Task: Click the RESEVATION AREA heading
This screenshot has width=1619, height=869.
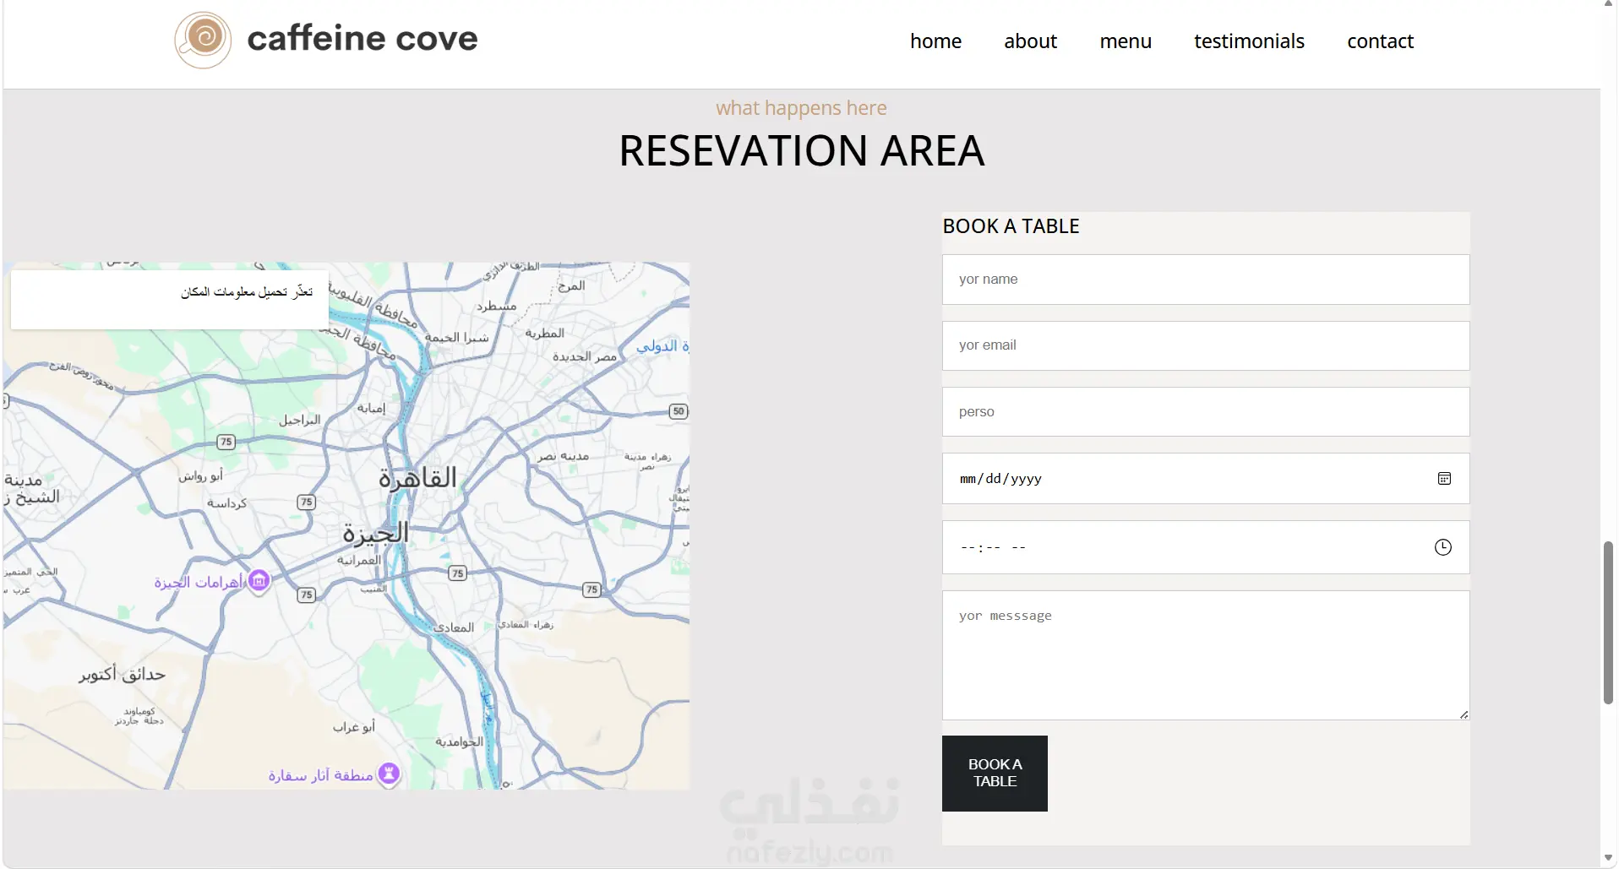Action: pos(801,151)
